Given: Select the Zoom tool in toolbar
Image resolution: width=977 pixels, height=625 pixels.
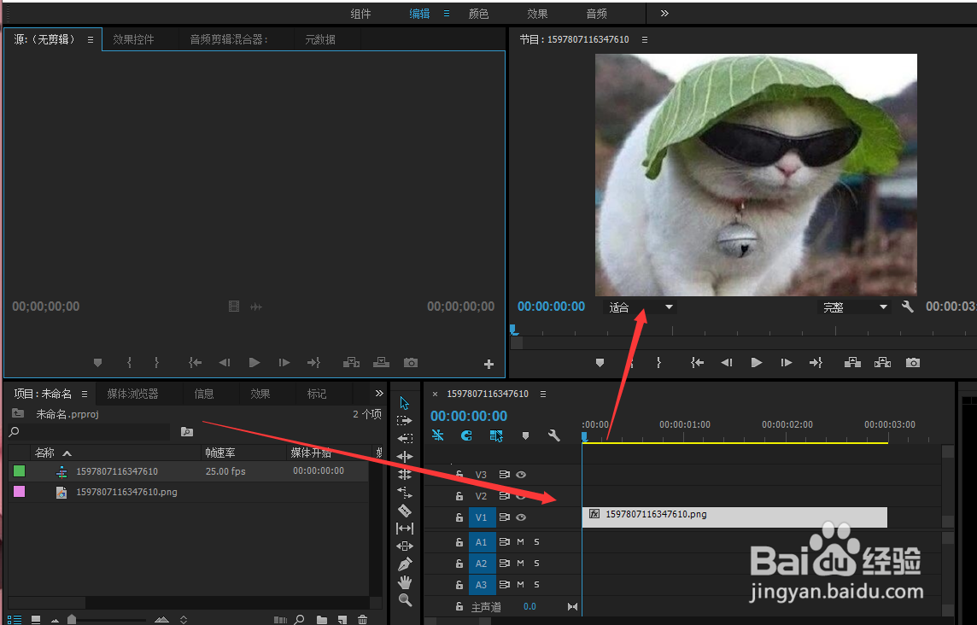Looking at the screenshot, I should pos(405,600).
